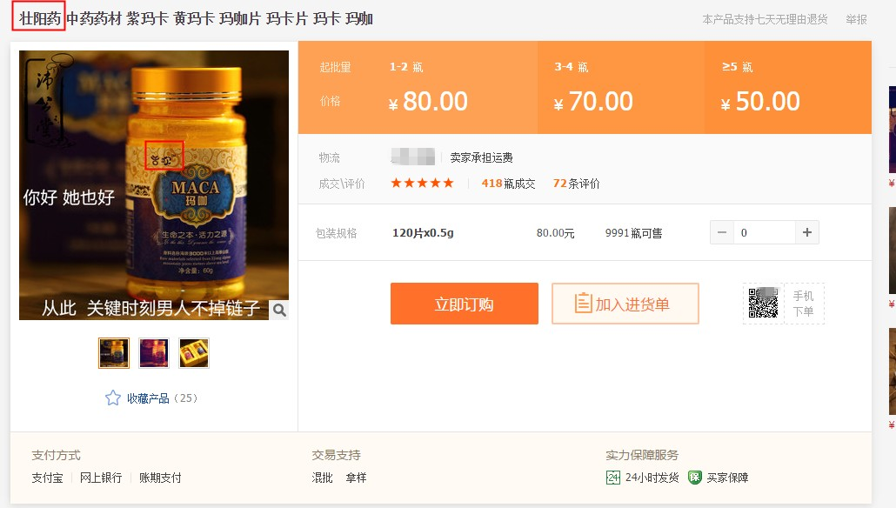
Task: Click the 立即订购 order now button
Action: 464,304
